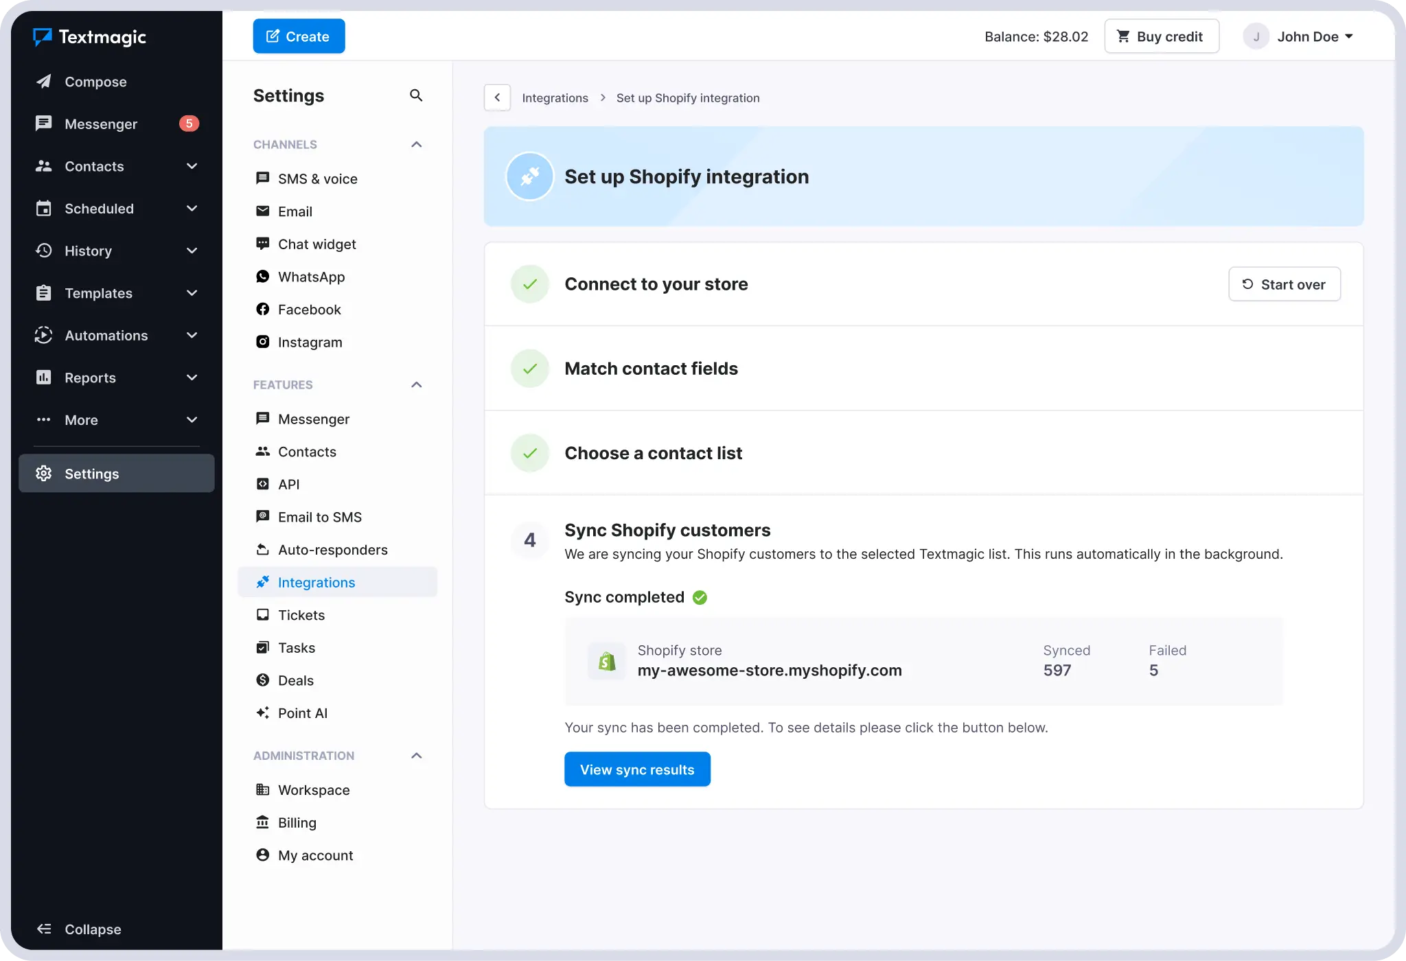Open Integrations in settings menu

pyautogui.click(x=337, y=582)
